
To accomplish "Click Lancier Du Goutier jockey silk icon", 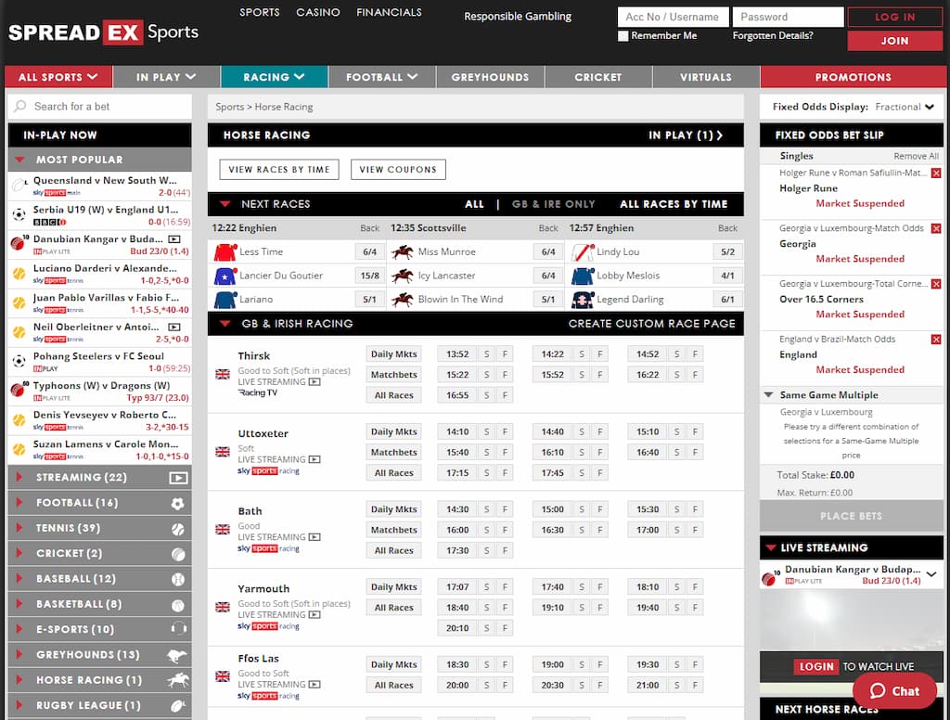I will tap(225, 276).
